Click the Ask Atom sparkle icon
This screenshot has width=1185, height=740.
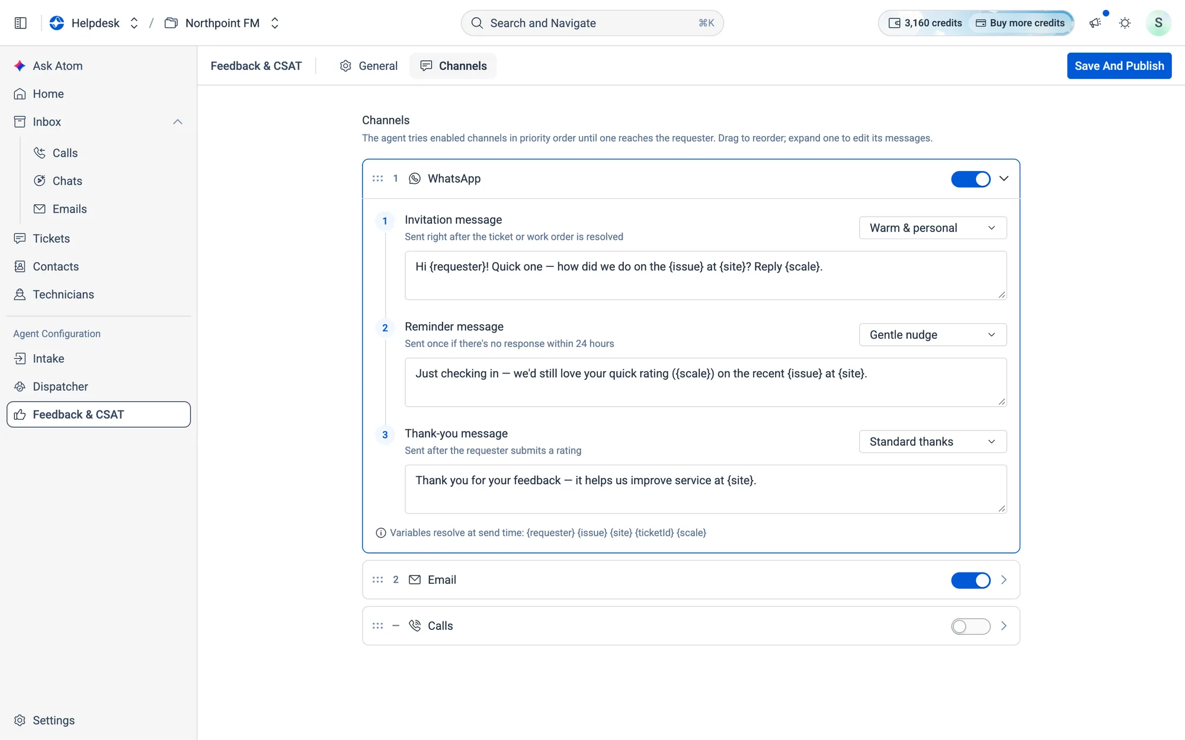pos(20,66)
